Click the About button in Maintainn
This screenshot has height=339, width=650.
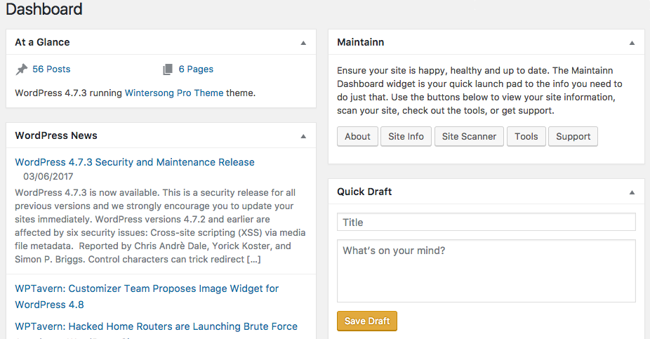point(357,136)
